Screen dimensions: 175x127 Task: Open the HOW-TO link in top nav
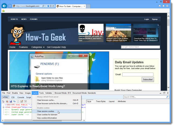pos(14,19)
